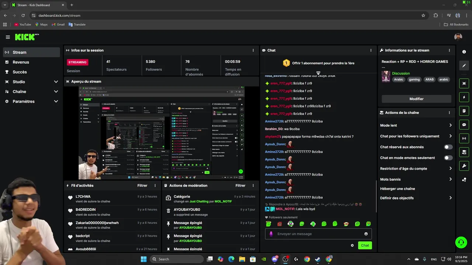Click the taskbar Search box
472x265 pixels.
[x=177, y=259]
